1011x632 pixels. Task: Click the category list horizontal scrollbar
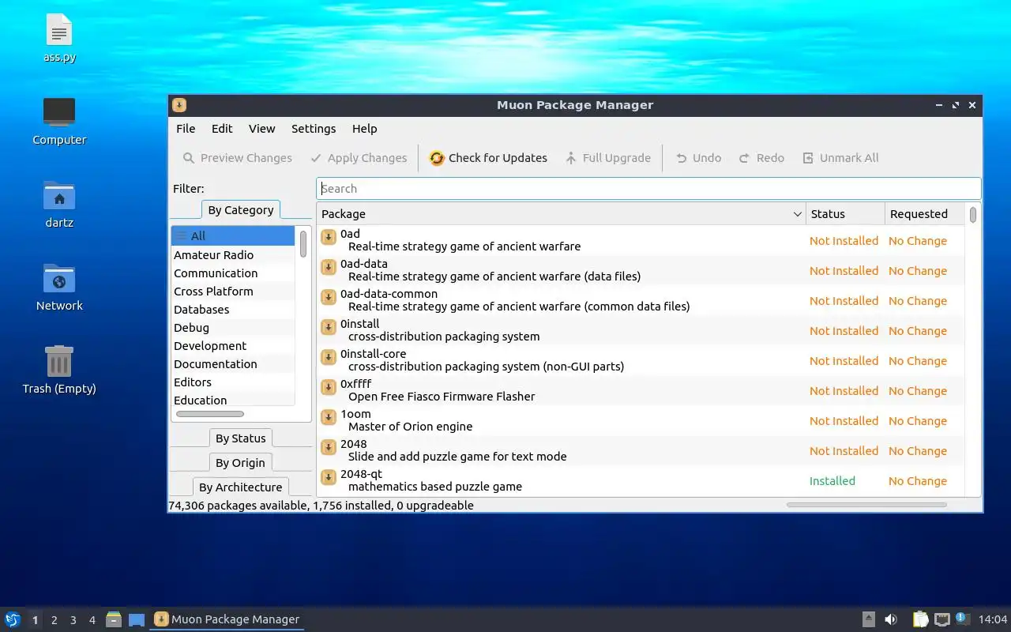point(210,414)
